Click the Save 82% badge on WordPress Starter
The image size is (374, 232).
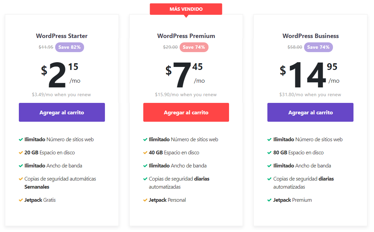point(69,47)
